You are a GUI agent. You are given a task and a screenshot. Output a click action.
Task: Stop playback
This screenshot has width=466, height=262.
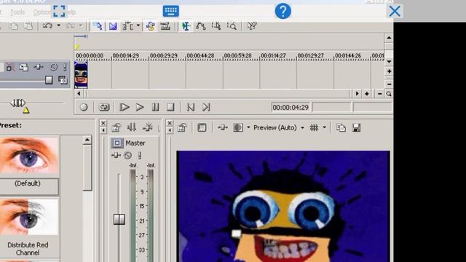tap(170, 107)
